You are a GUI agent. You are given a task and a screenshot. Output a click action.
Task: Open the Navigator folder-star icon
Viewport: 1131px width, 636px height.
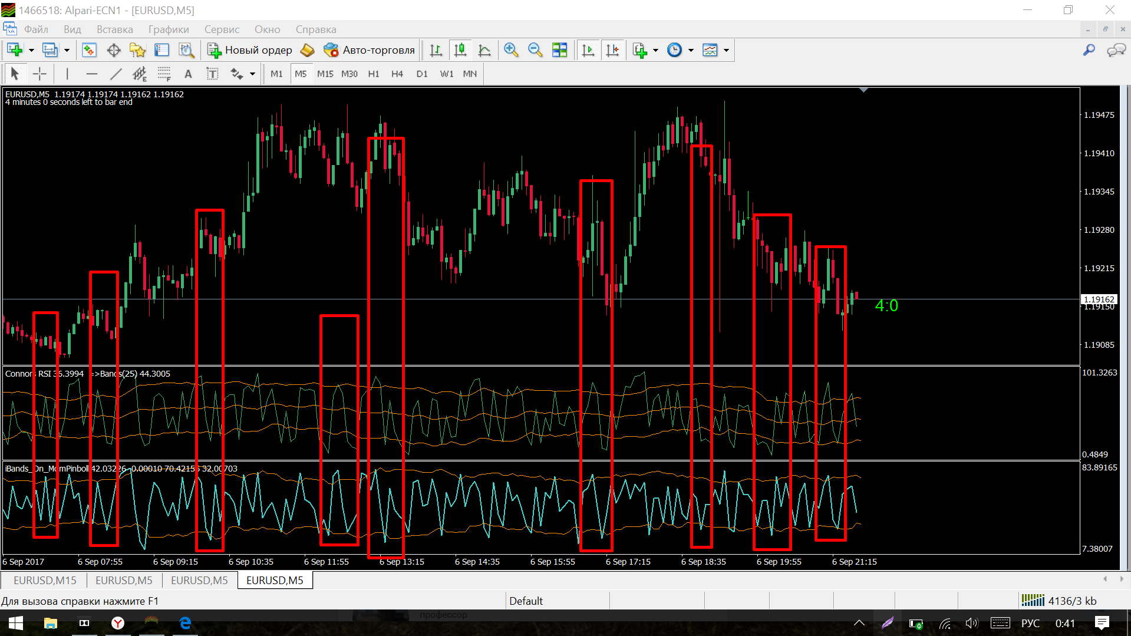(x=138, y=50)
